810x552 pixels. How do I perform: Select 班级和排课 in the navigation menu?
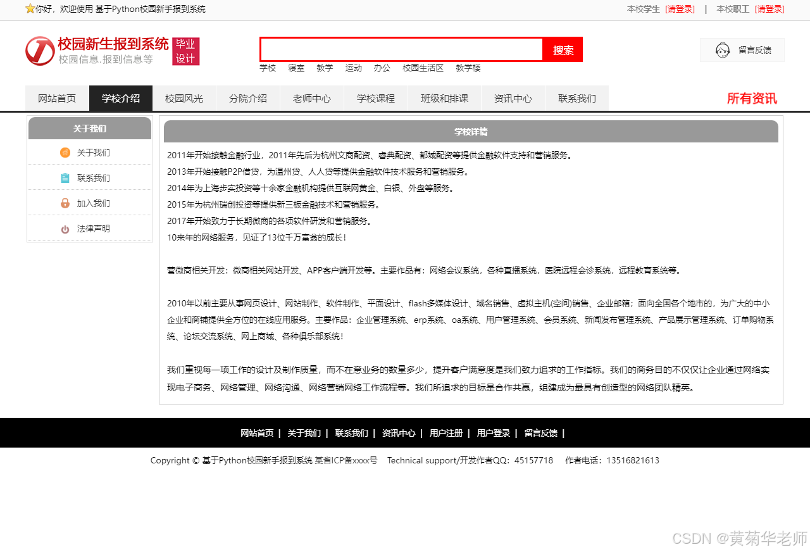(x=445, y=98)
